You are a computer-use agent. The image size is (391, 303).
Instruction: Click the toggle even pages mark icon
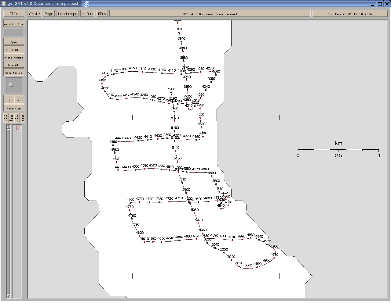pos(11,118)
